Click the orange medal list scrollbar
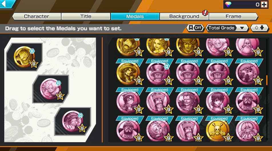The height and width of the screenshot is (151, 272). coord(267,80)
